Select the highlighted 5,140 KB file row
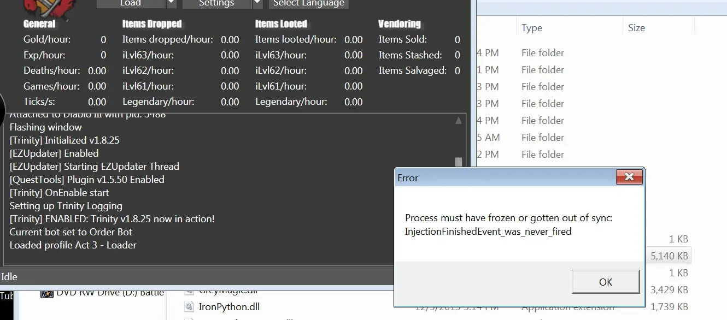Image resolution: width=727 pixels, height=320 pixels. (669, 256)
